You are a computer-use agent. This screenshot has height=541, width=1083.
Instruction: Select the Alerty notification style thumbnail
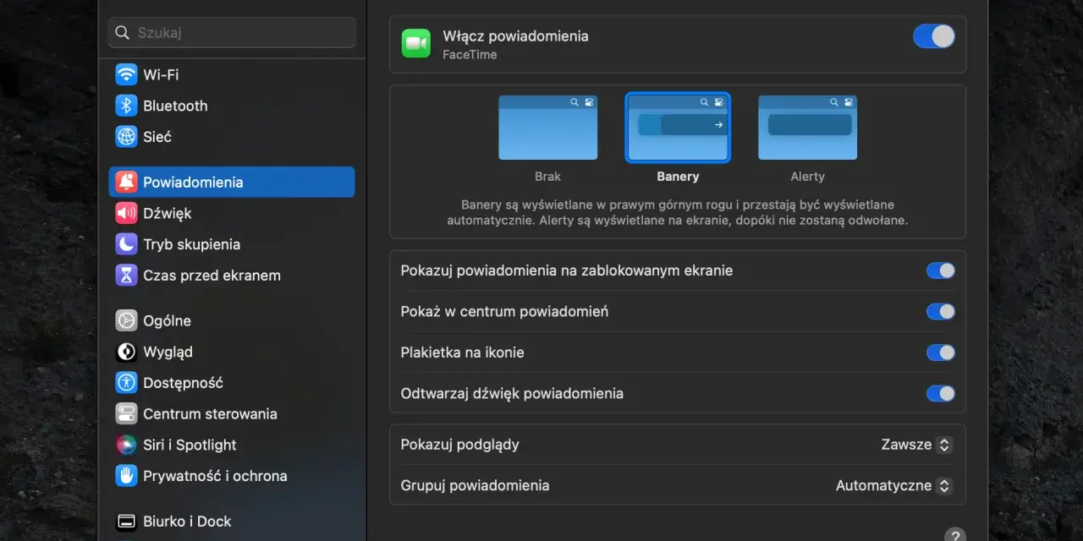pos(807,128)
